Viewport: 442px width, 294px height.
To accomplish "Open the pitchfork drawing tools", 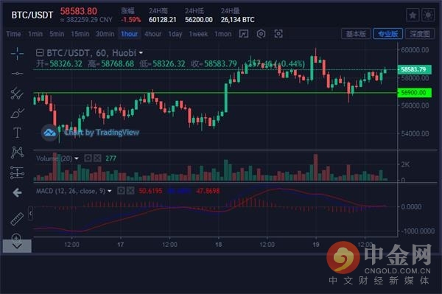I will (x=17, y=94).
